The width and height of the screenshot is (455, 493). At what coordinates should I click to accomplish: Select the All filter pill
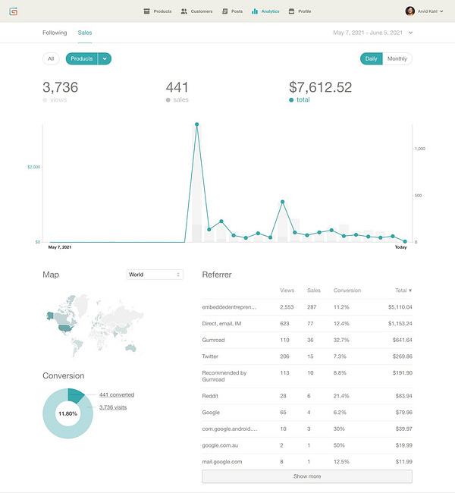pyautogui.click(x=51, y=59)
